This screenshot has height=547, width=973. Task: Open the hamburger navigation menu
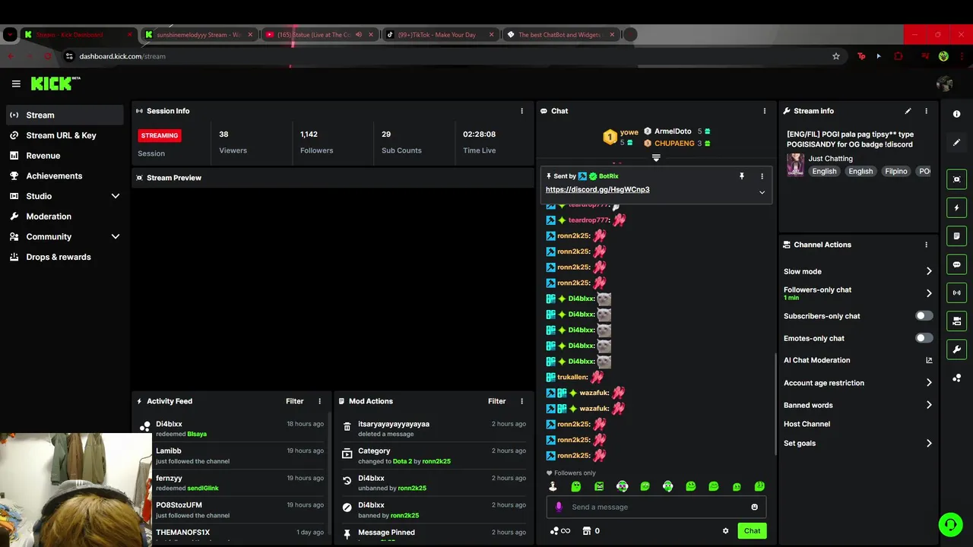click(16, 84)
